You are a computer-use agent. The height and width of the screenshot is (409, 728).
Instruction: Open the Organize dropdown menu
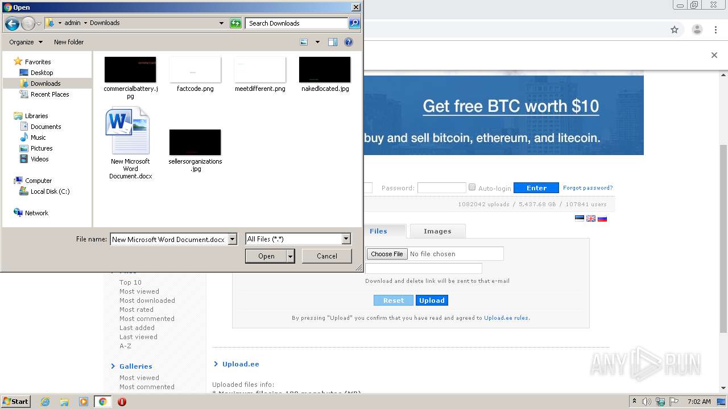26,42
